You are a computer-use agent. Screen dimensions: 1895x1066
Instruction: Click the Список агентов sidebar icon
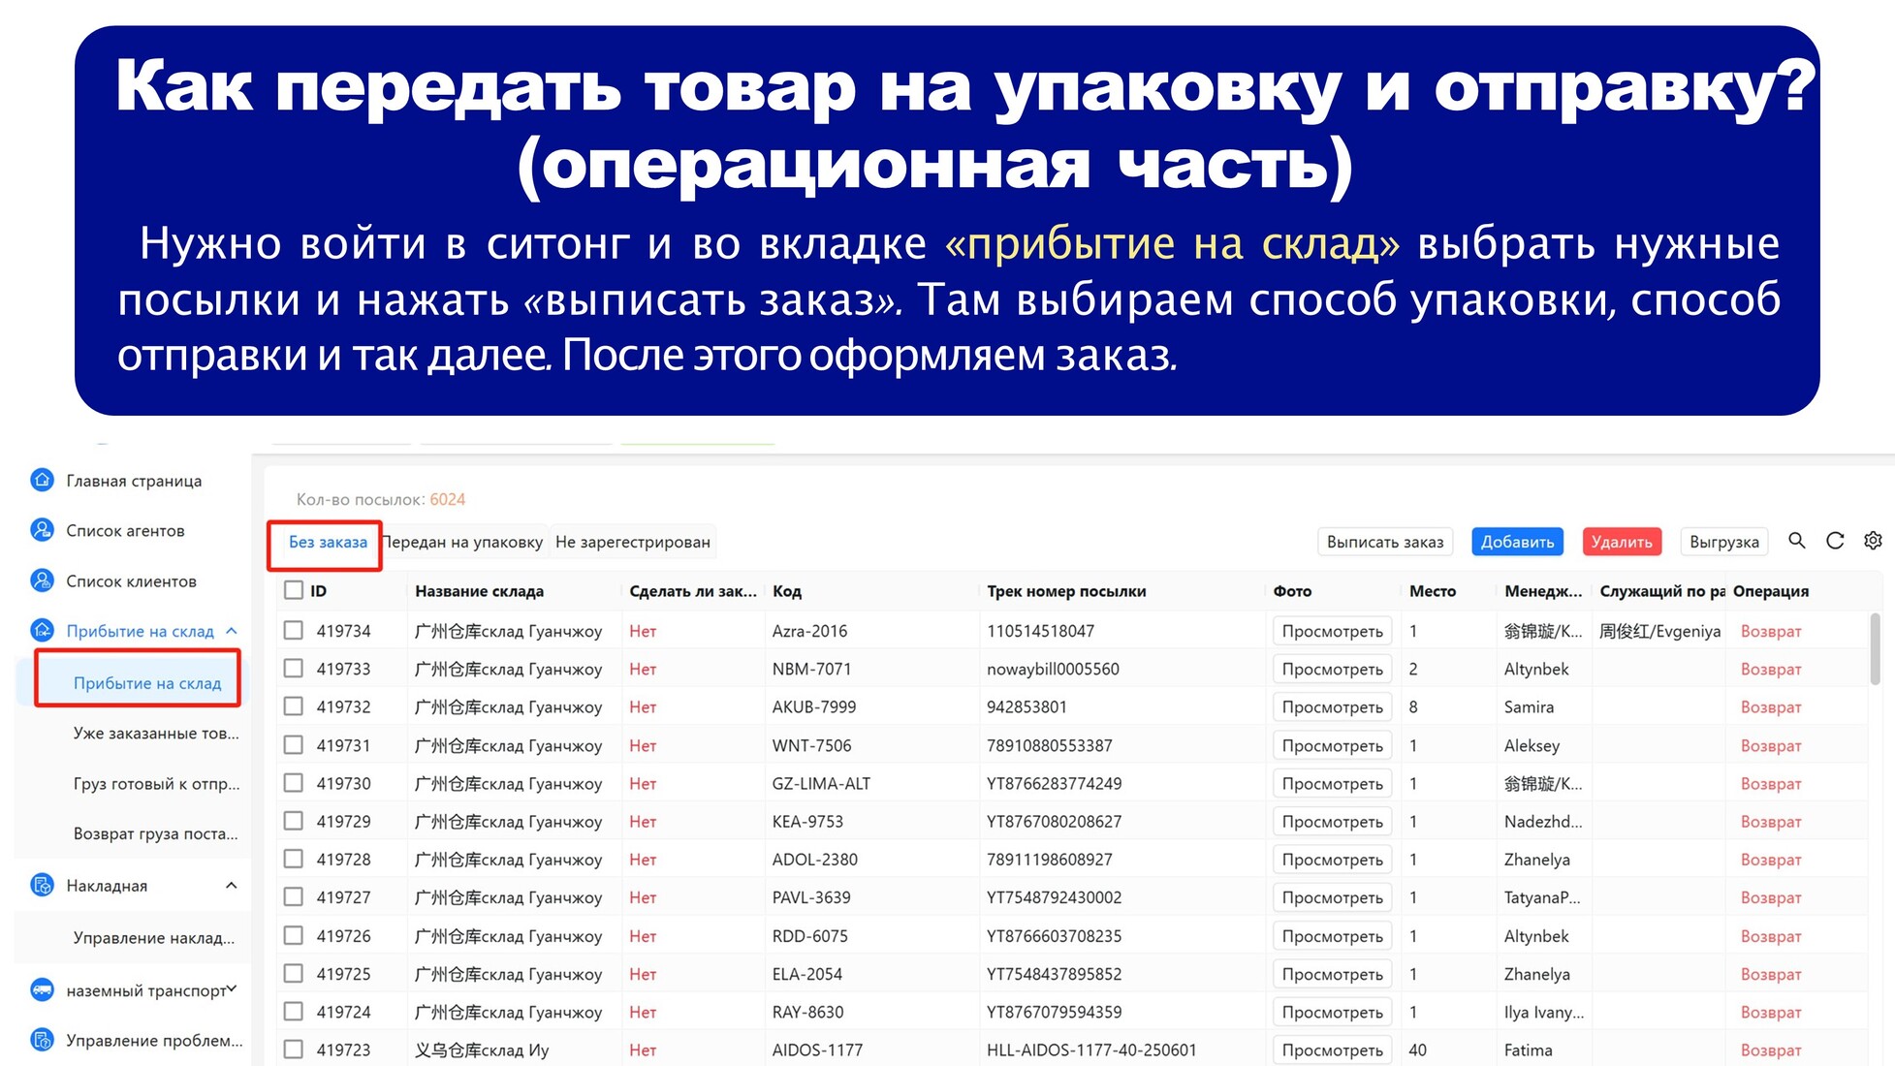point(42,530)
